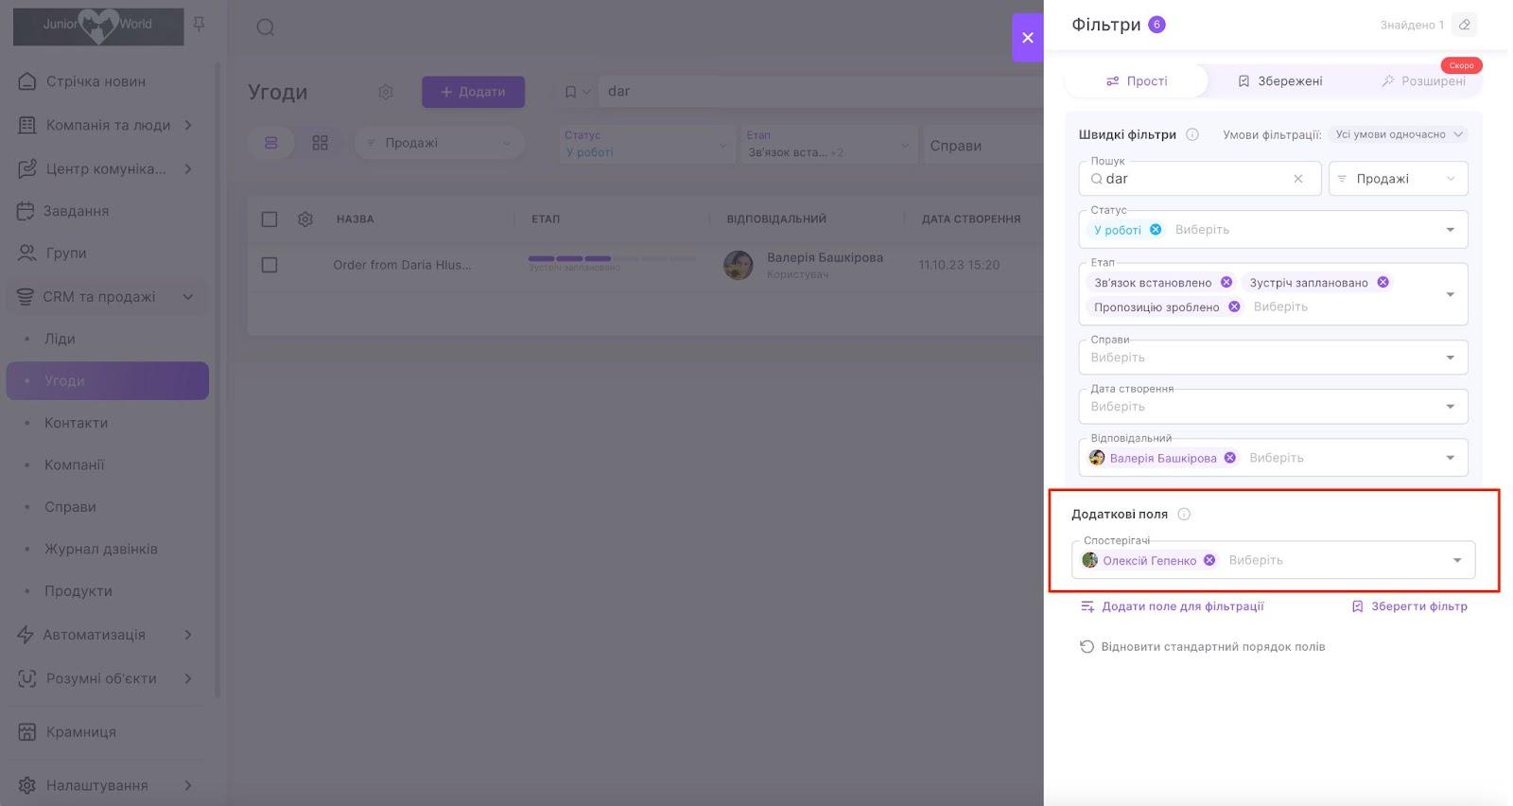1513x806 pixels.
Task: Remove 'Зустріч заплановано' stage chip
Action: pos(1383,282)
